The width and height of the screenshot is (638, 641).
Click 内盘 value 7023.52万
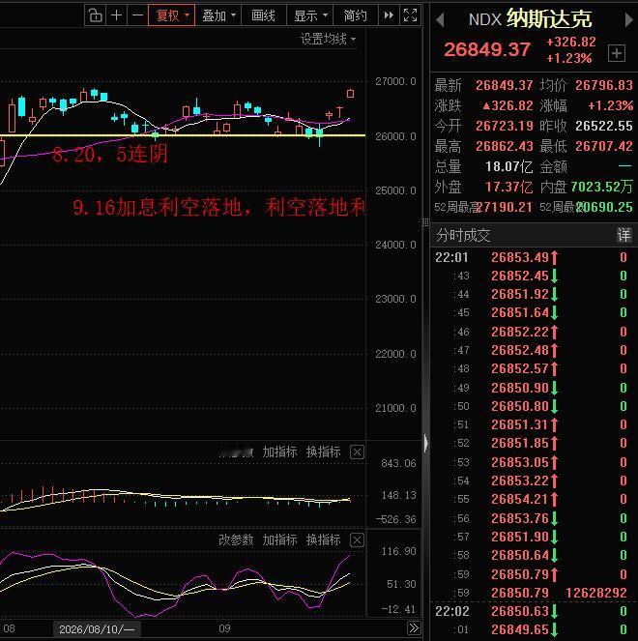(601, 187)
